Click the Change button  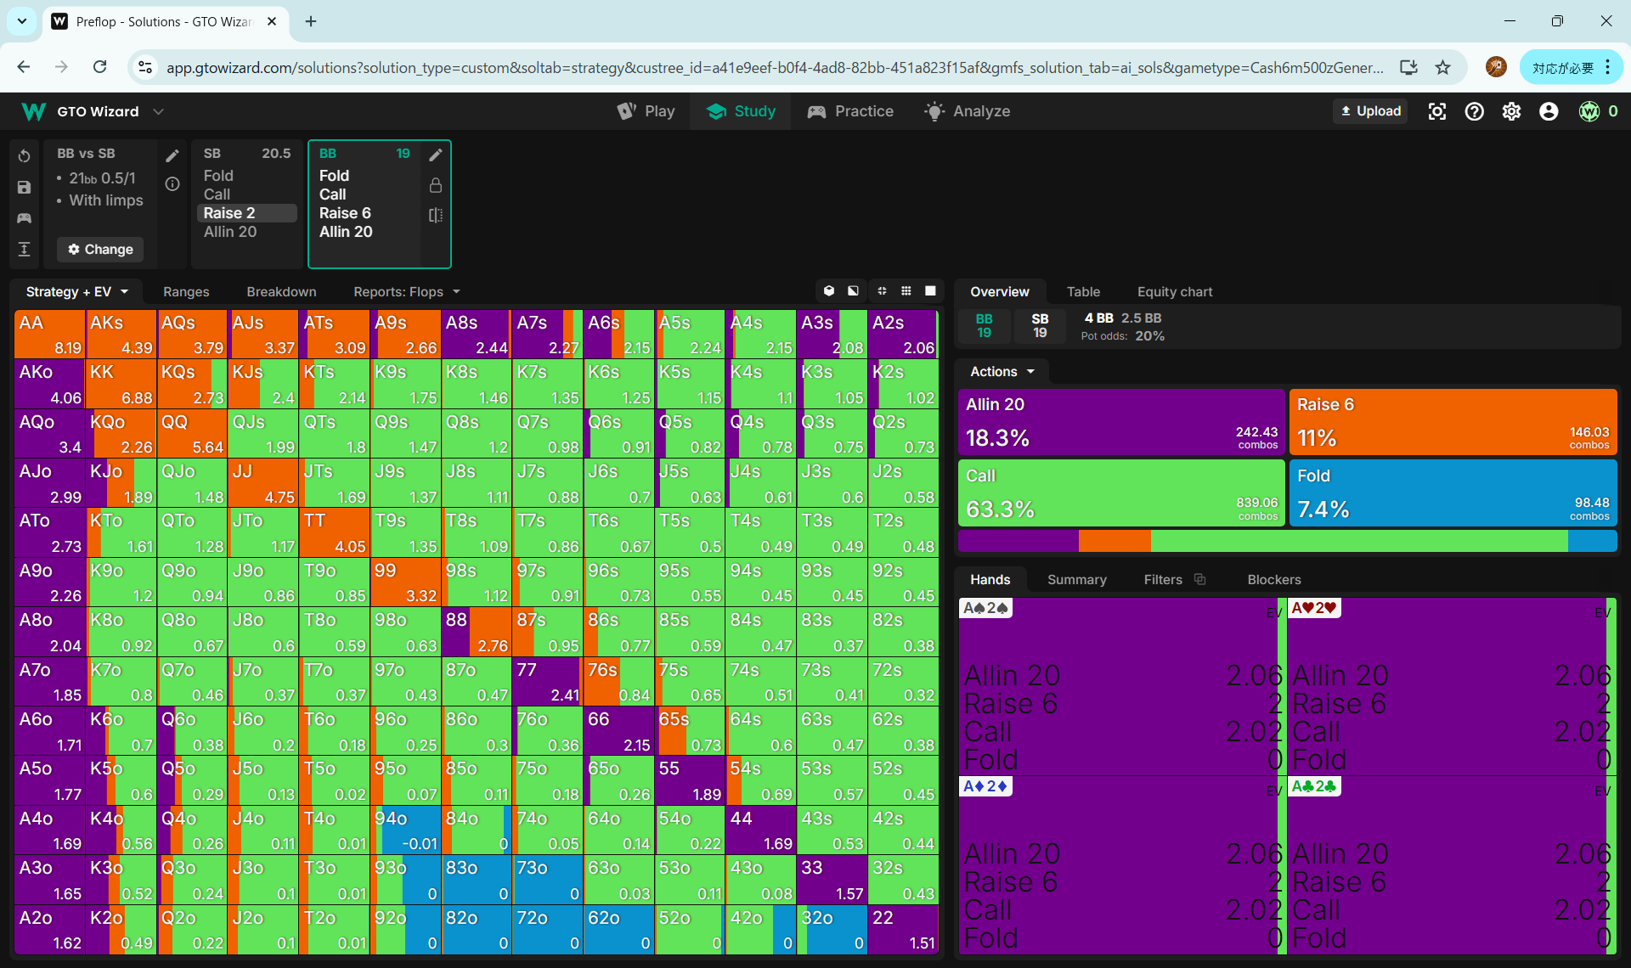(100, 249)
